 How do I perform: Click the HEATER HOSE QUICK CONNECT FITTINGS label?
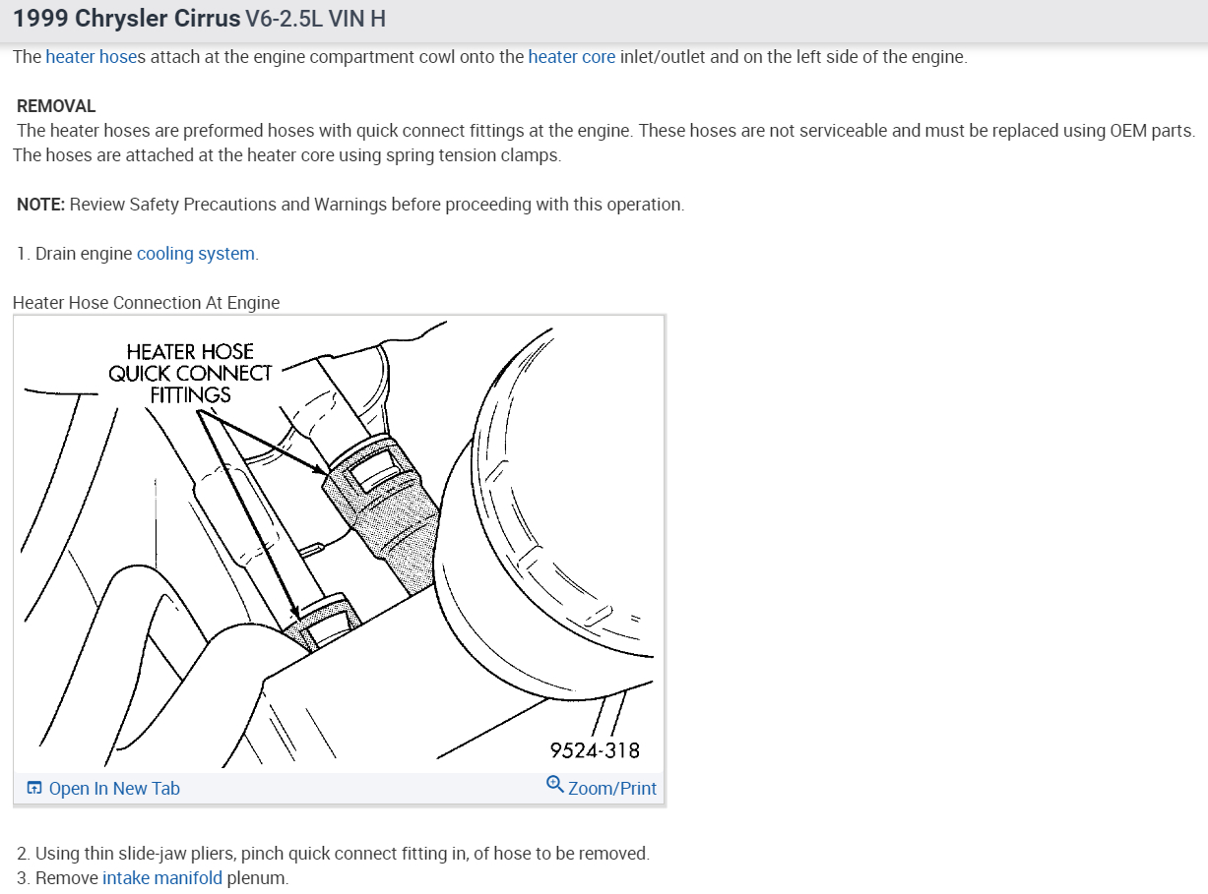point(190,374)
